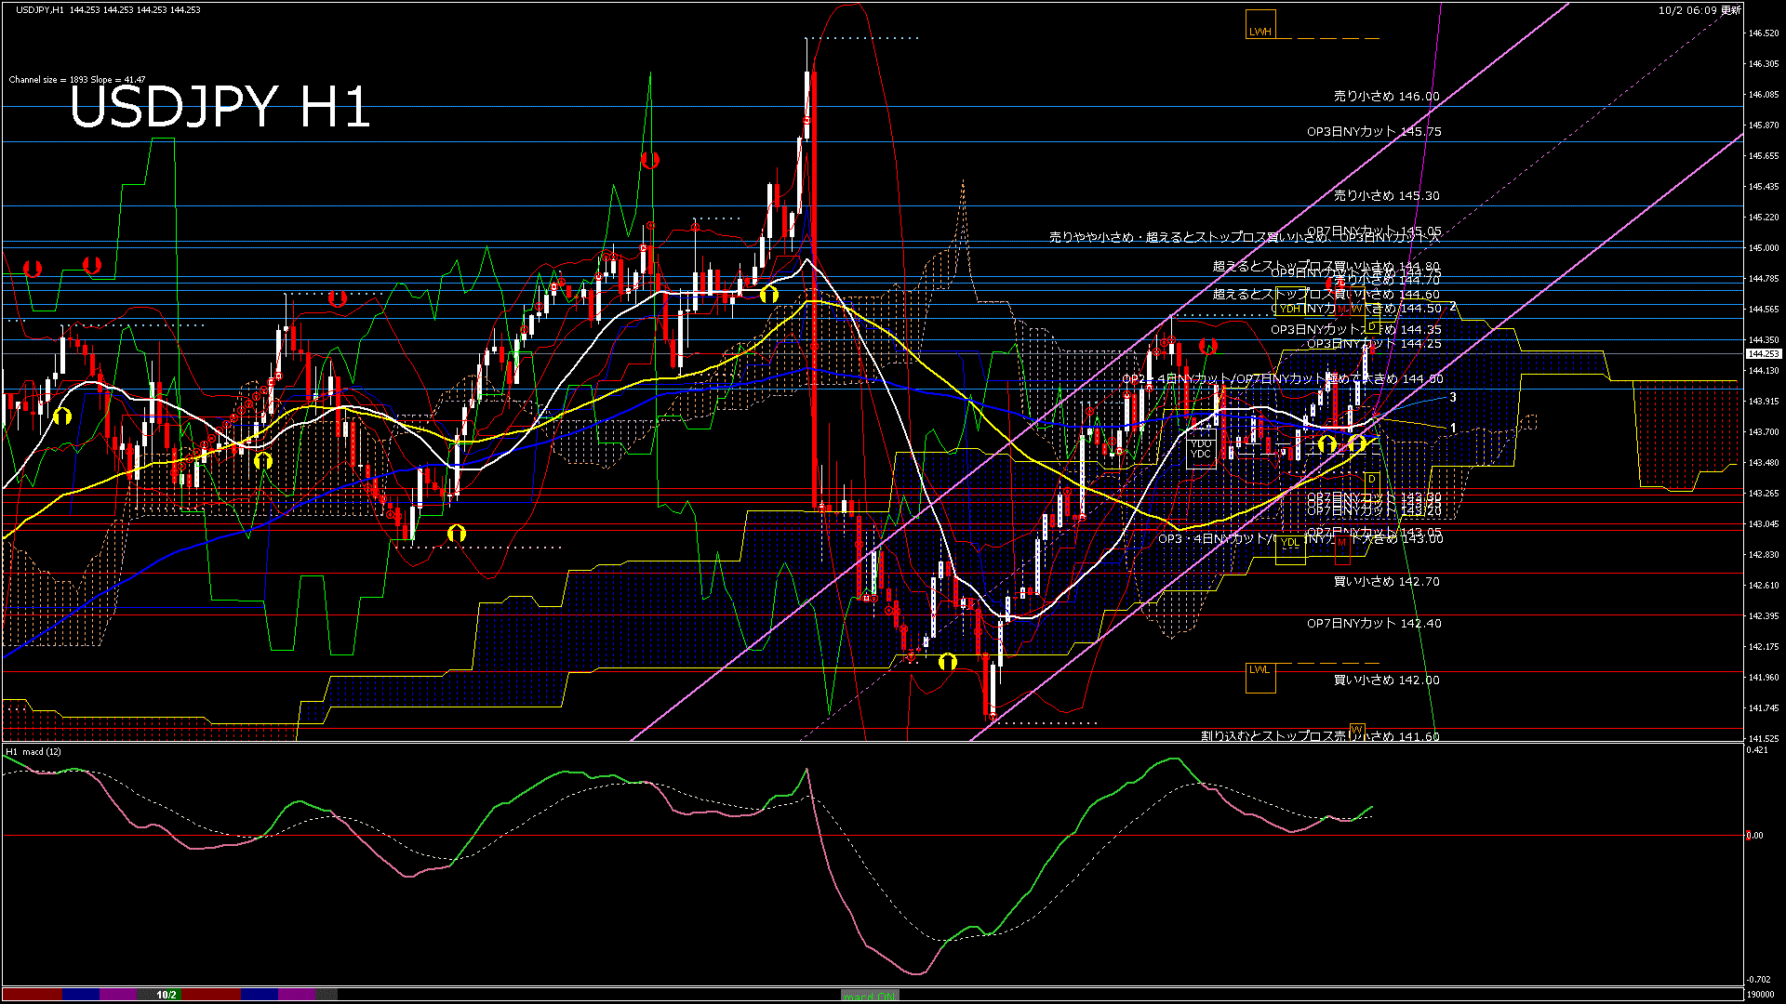Select the '売り小さめ 145.30' label

(x=1386, y=195)
